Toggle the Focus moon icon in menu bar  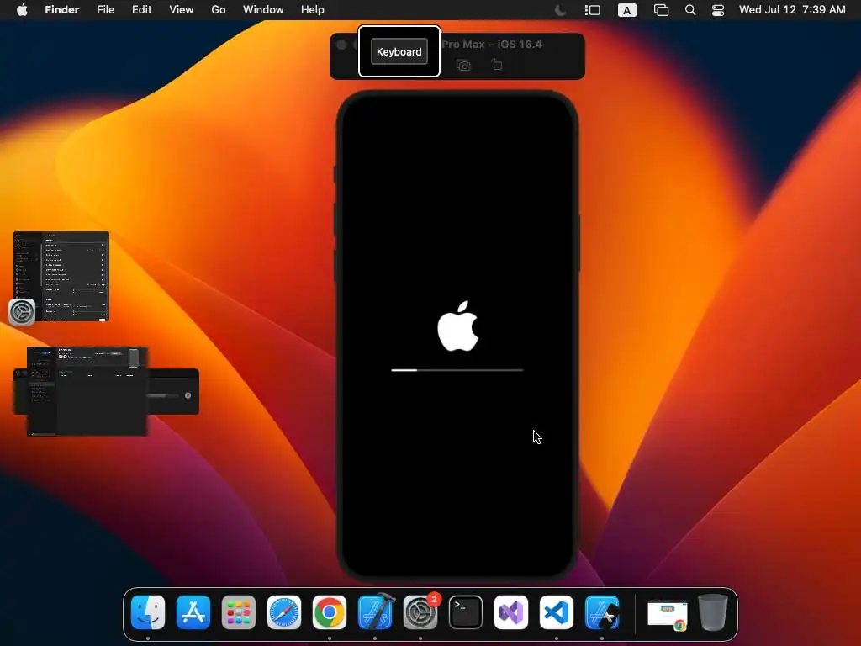[561, 10]
